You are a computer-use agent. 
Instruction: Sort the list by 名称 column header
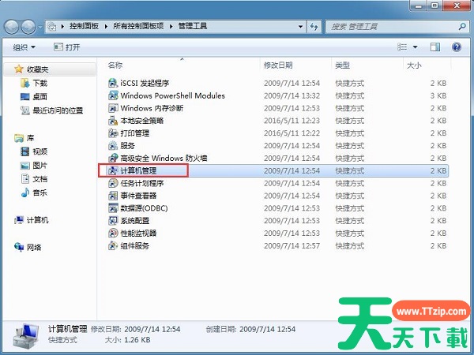pos(116,65)
